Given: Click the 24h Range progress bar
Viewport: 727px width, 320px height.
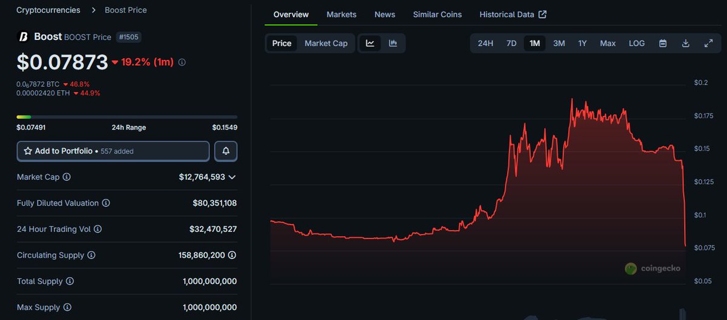Looking at the screenshot, I should 127,117.
